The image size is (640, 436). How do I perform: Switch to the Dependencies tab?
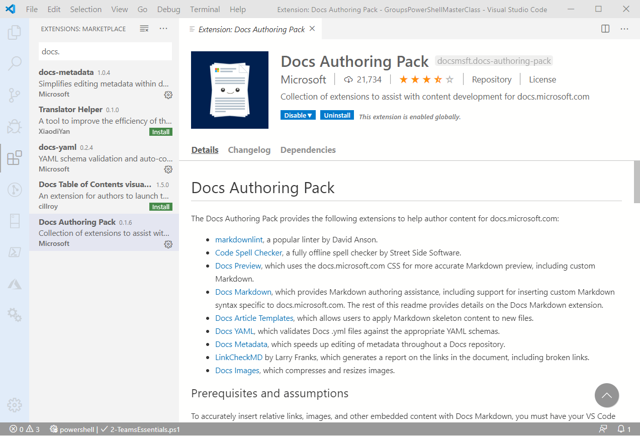tap(308, 150)
